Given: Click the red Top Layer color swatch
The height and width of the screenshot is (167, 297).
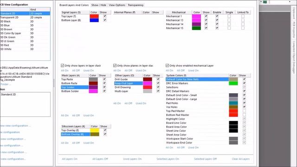Looking at the screenshot, I should coord(94,16).
